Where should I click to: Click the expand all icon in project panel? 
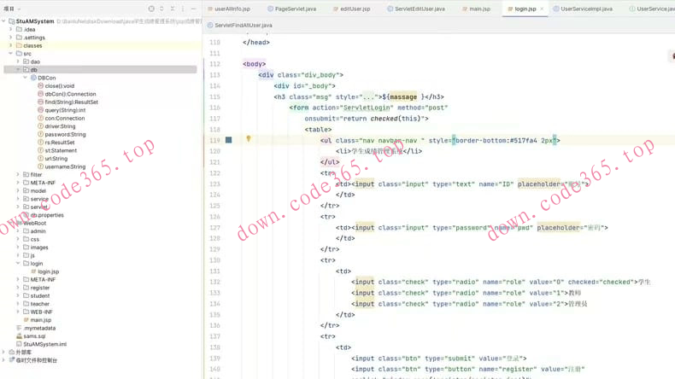pos(161,9)
